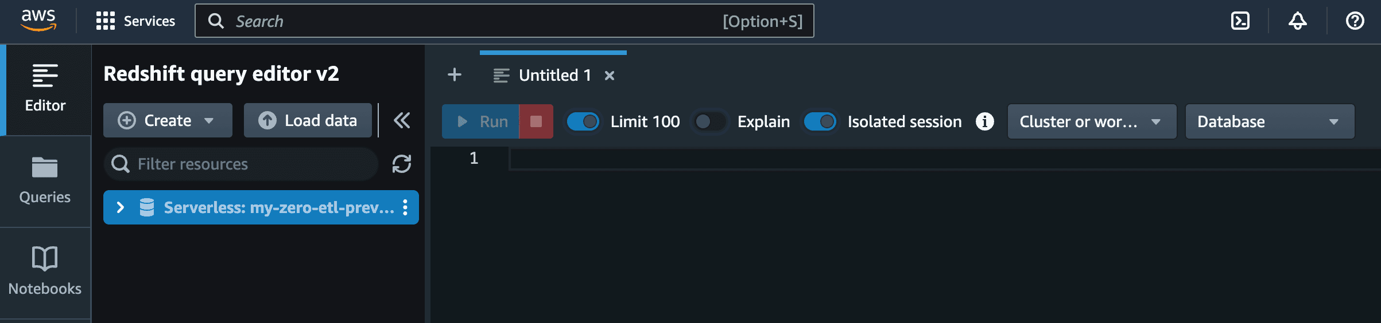Click the Isolated session info icon
The width and height of the screenshot is (1381, 323).
(x=985, y=121)
